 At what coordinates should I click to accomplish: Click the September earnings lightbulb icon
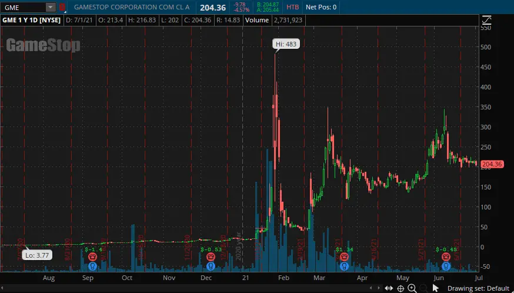92,266
